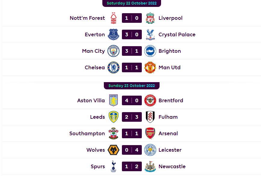261x176 pixels.
Task: Click the Spurs cockerel badge
Action: click(113, 166)
